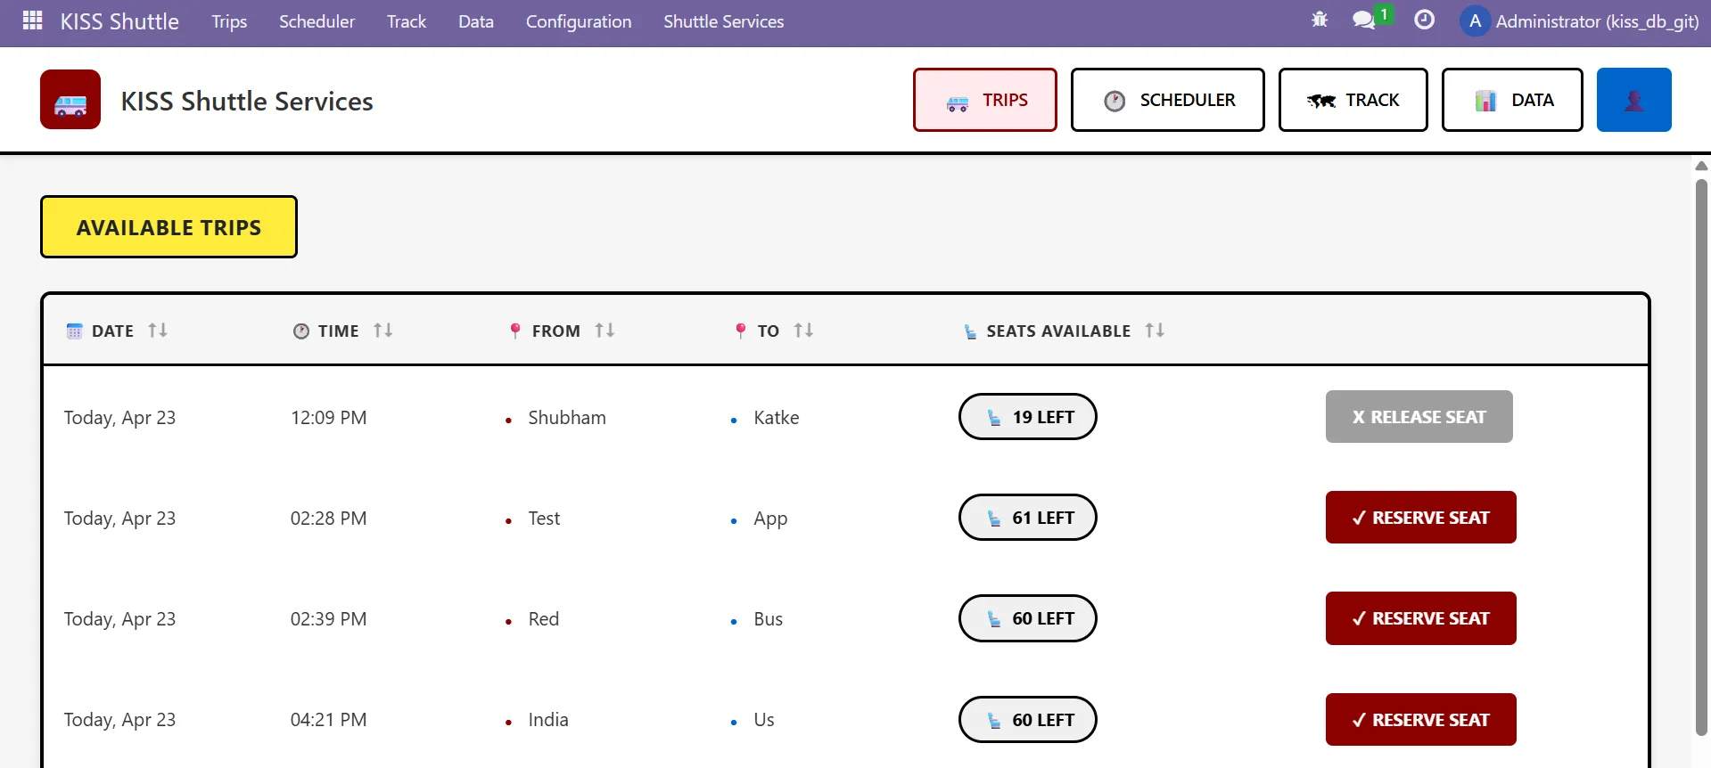Click the pin icon beside TO header

pos(740,331)
